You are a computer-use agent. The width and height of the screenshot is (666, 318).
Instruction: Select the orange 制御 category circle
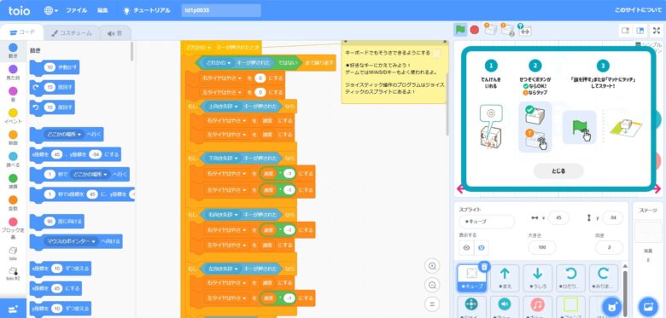pos(13,135)
